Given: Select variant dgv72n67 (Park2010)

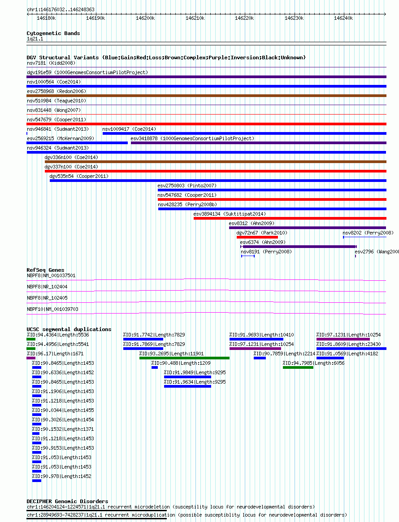Looking at the screenshot, I should [262, 233].
